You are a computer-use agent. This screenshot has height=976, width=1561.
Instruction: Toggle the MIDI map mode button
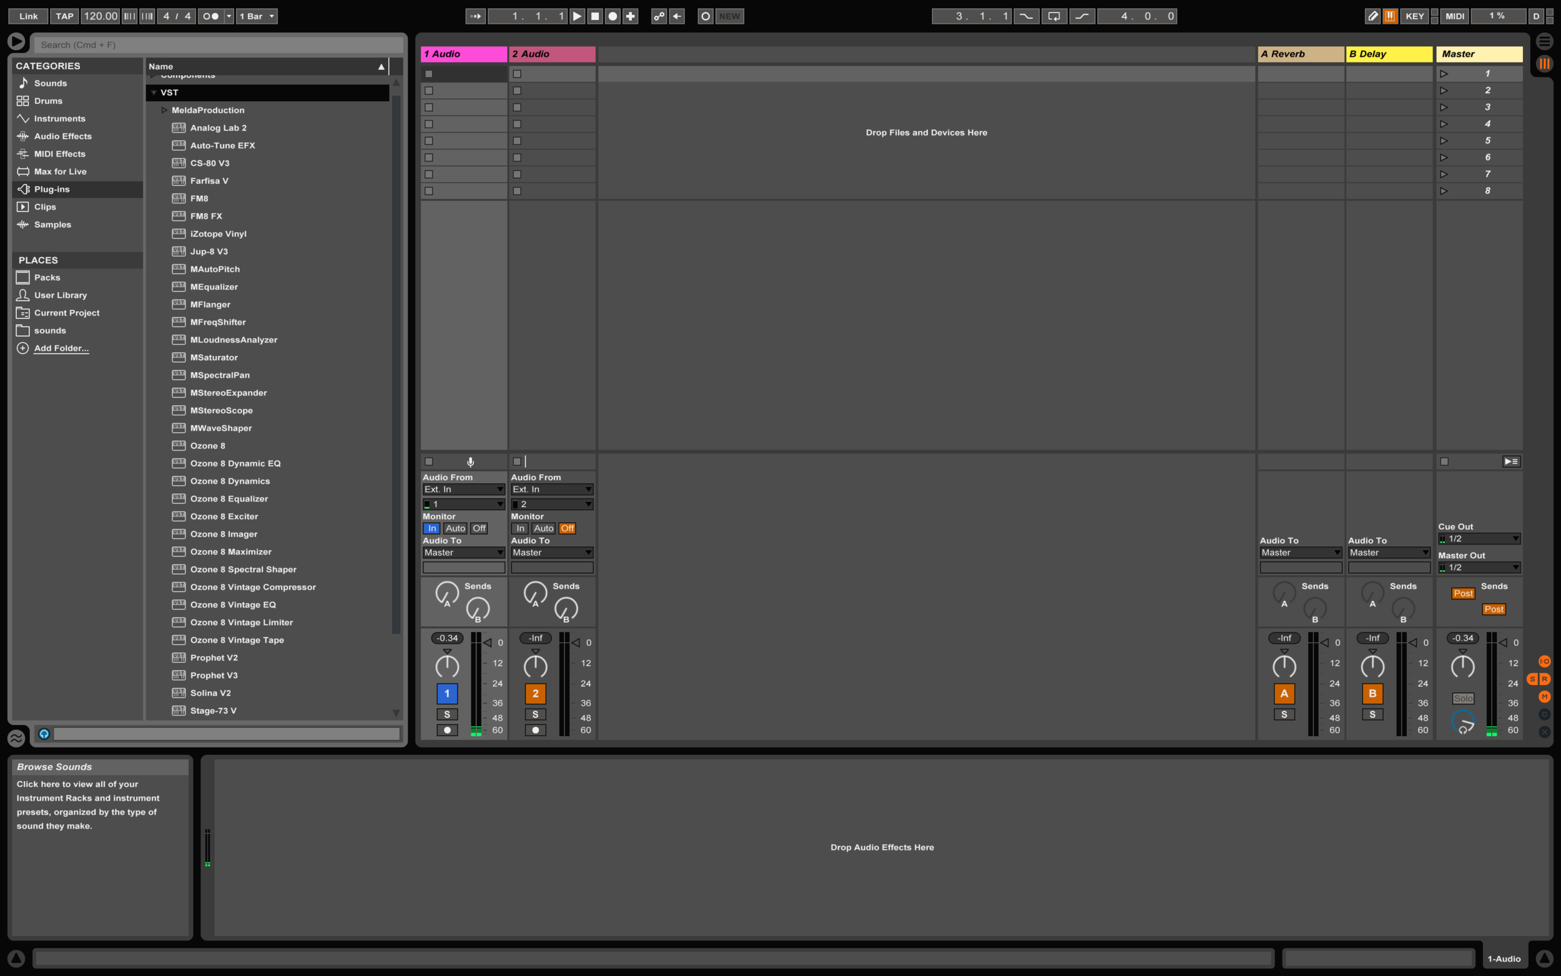(1454, 16)
